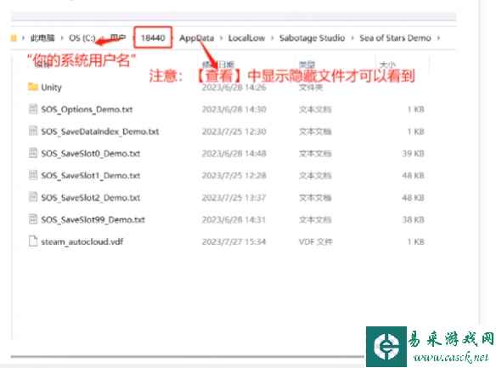The width and height of the screenshot is (496, 368).
Task: Select the Unity folder name
Action: point(51,87)
